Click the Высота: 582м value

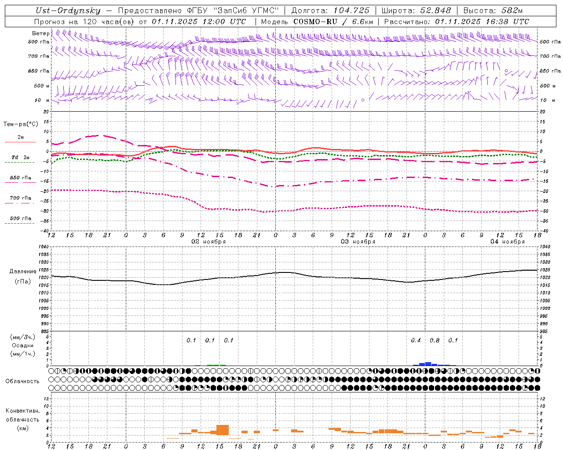tap(493, 11)
